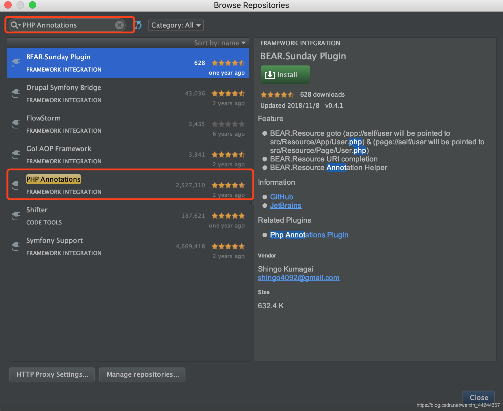Click star rating in Drupal Symfony Bridge row
This screenshot has width=503, height=411.
228,94
